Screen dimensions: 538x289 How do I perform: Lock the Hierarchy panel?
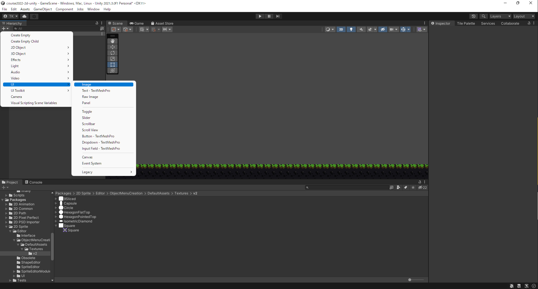pyautogui.click(x=97, y=23)
